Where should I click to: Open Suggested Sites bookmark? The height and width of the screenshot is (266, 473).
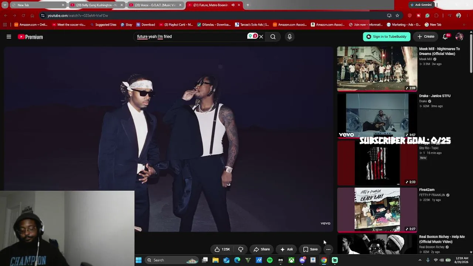tap(103, 25)
